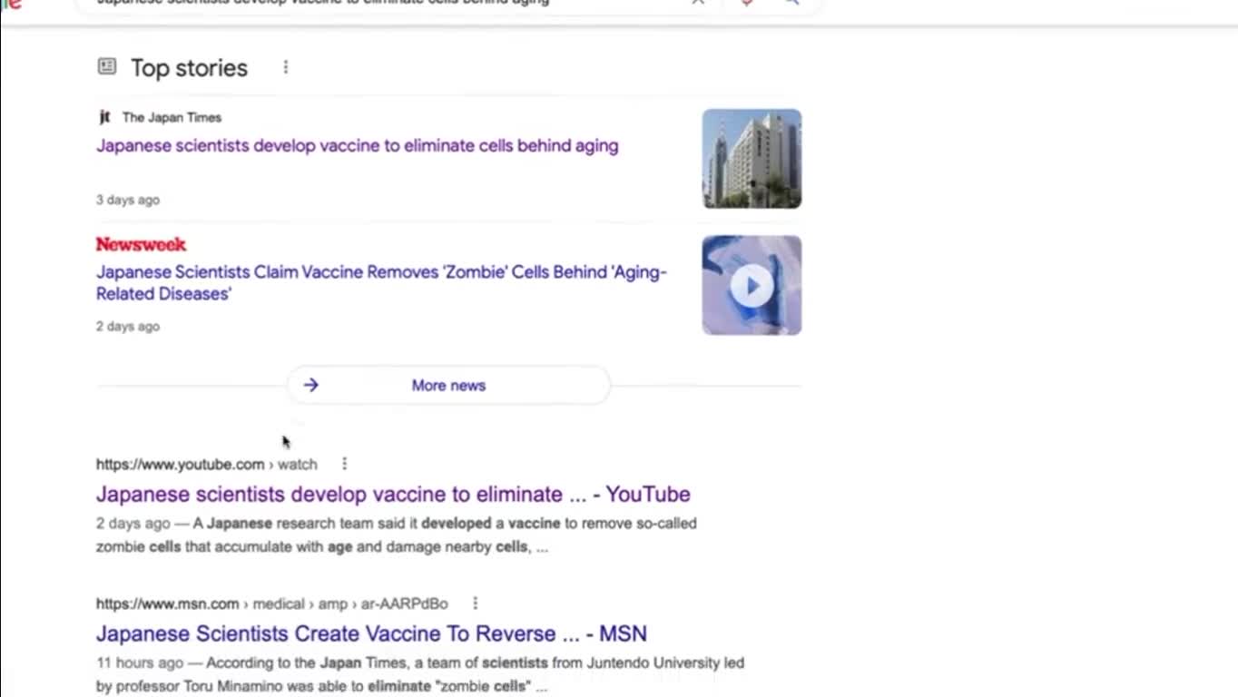Viewport: 1238px width, 697px height.
Task: Click YouTube result description snippet
Action: [x=397, y=535]
